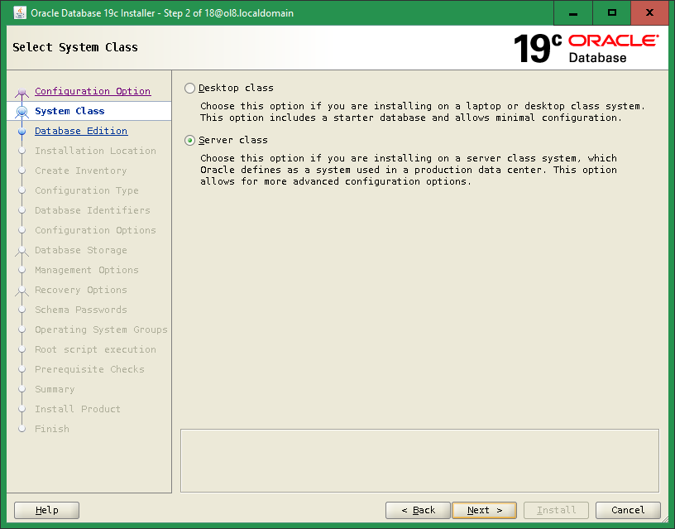This screenshot has height=529, width=675.
Task: Go back with the Back button
Action: point(418,510)
